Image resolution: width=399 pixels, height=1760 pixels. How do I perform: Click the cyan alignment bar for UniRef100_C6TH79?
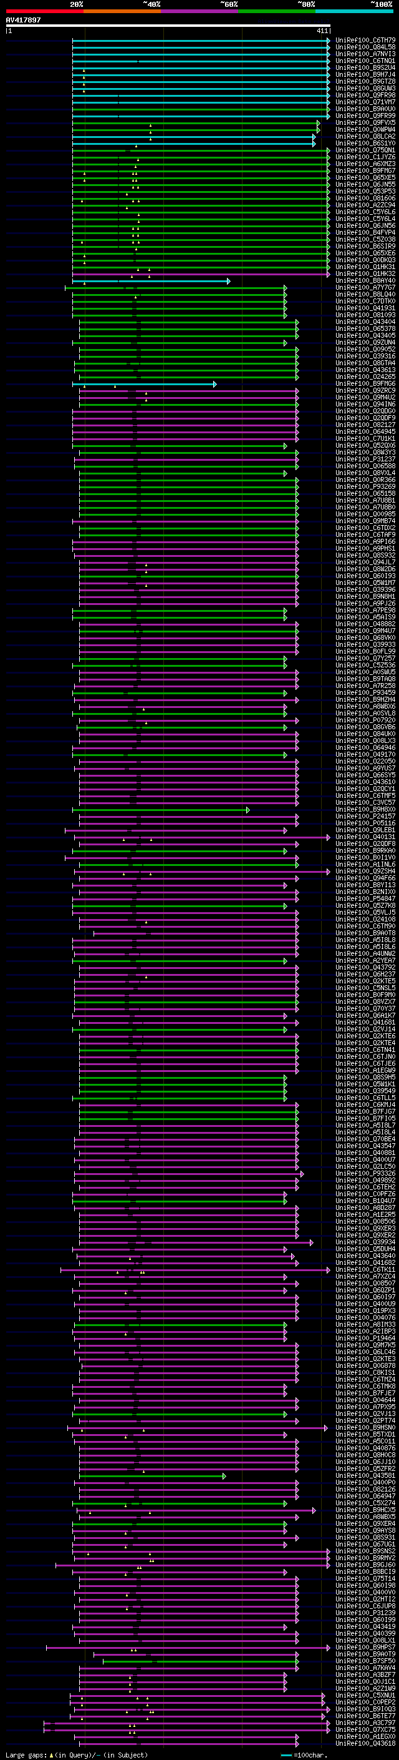[201, 41]
